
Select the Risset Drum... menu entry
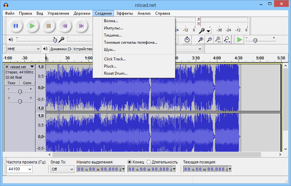pyautogui.click(x=116, y=73)
